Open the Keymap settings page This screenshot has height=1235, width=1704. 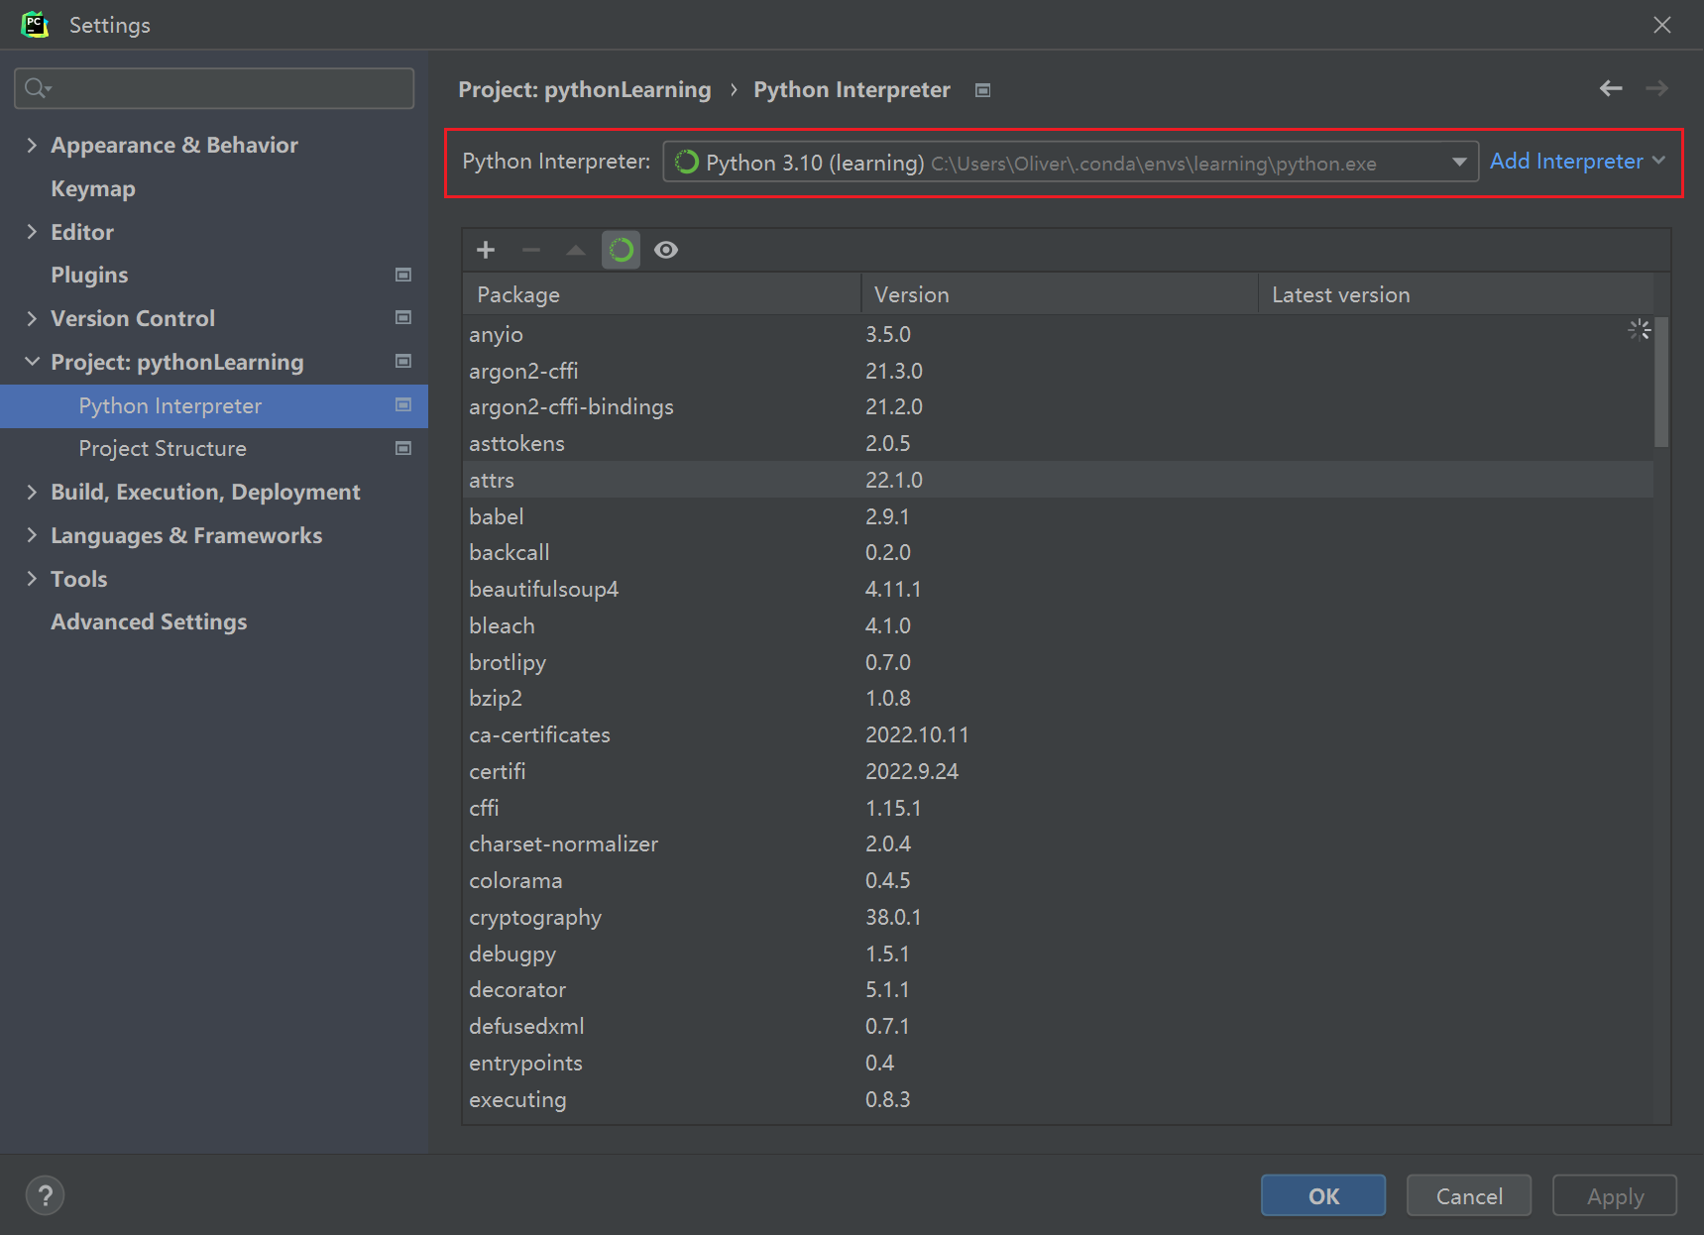tap(93, 188)
